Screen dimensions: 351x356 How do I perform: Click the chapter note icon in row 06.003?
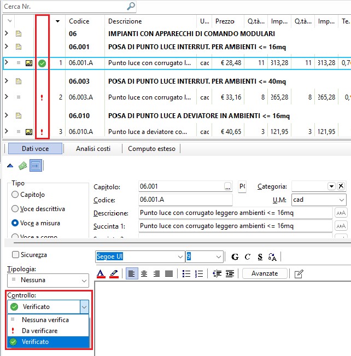19,81
